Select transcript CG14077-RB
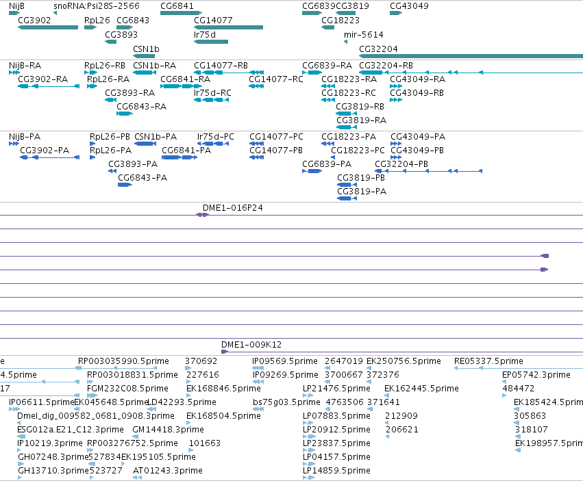The height and width of the screenshot is (481, 583). 229,73
